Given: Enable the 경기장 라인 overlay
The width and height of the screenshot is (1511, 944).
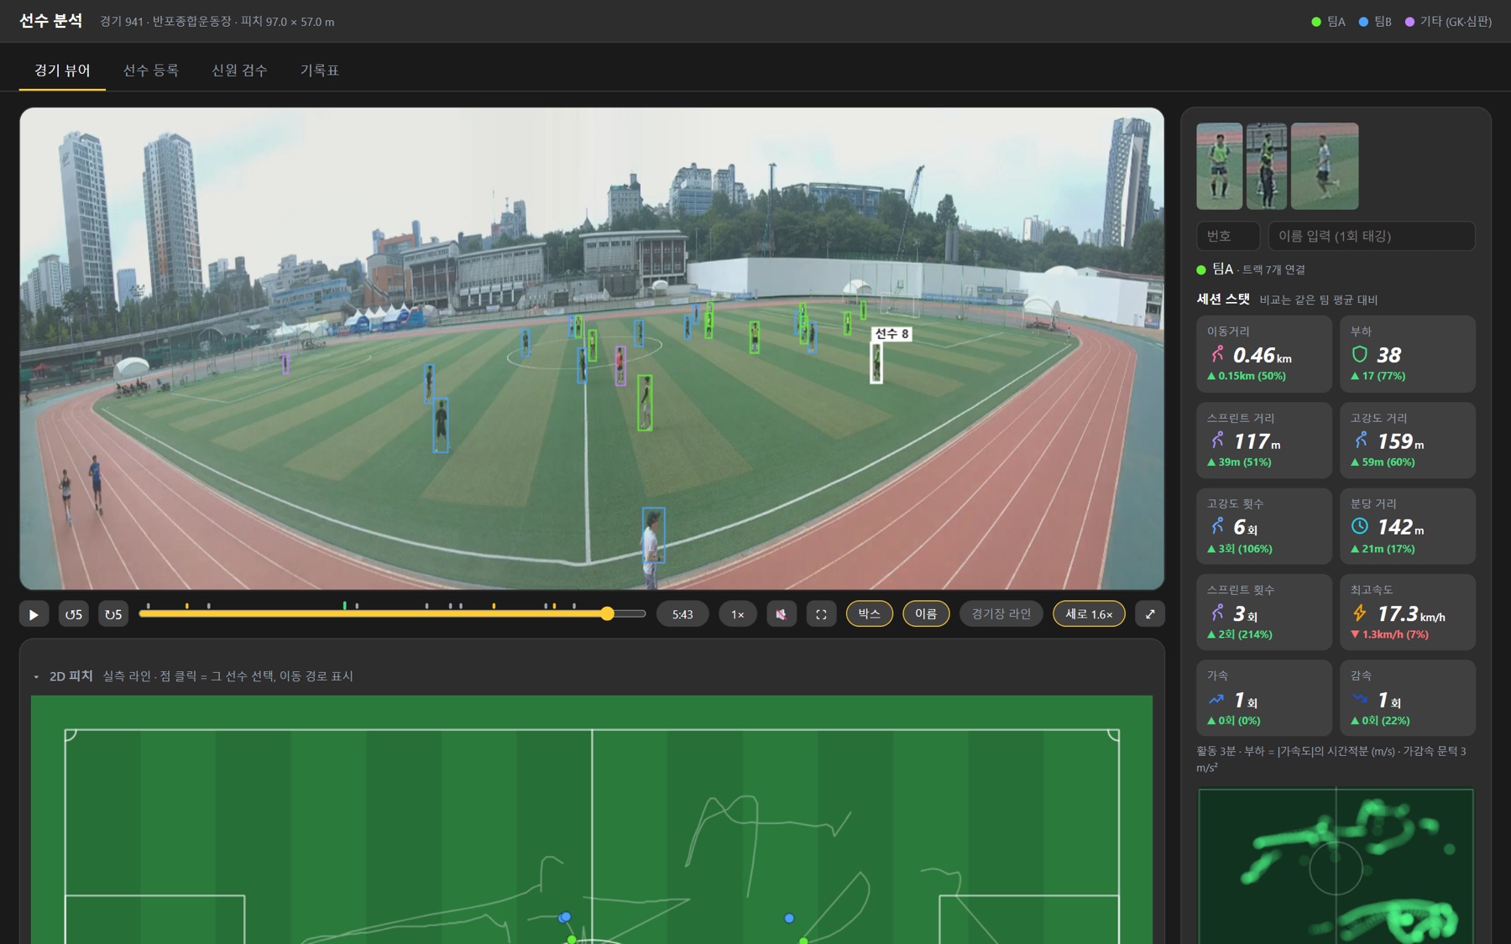Looking at the screenshot, I should 1001,614.
